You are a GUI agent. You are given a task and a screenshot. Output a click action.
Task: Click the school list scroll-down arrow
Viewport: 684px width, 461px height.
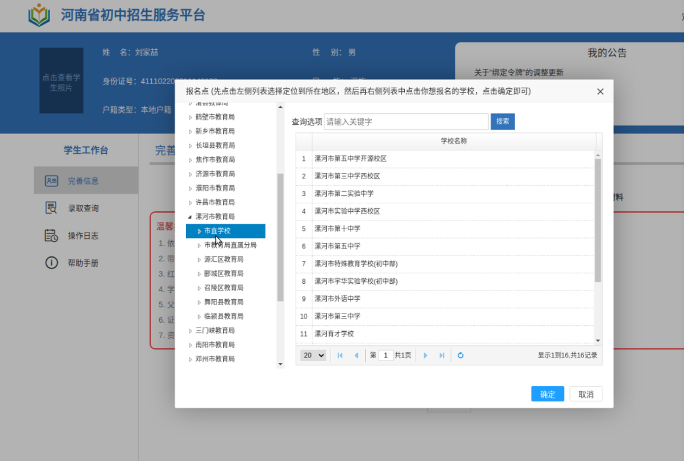(597, 340)
